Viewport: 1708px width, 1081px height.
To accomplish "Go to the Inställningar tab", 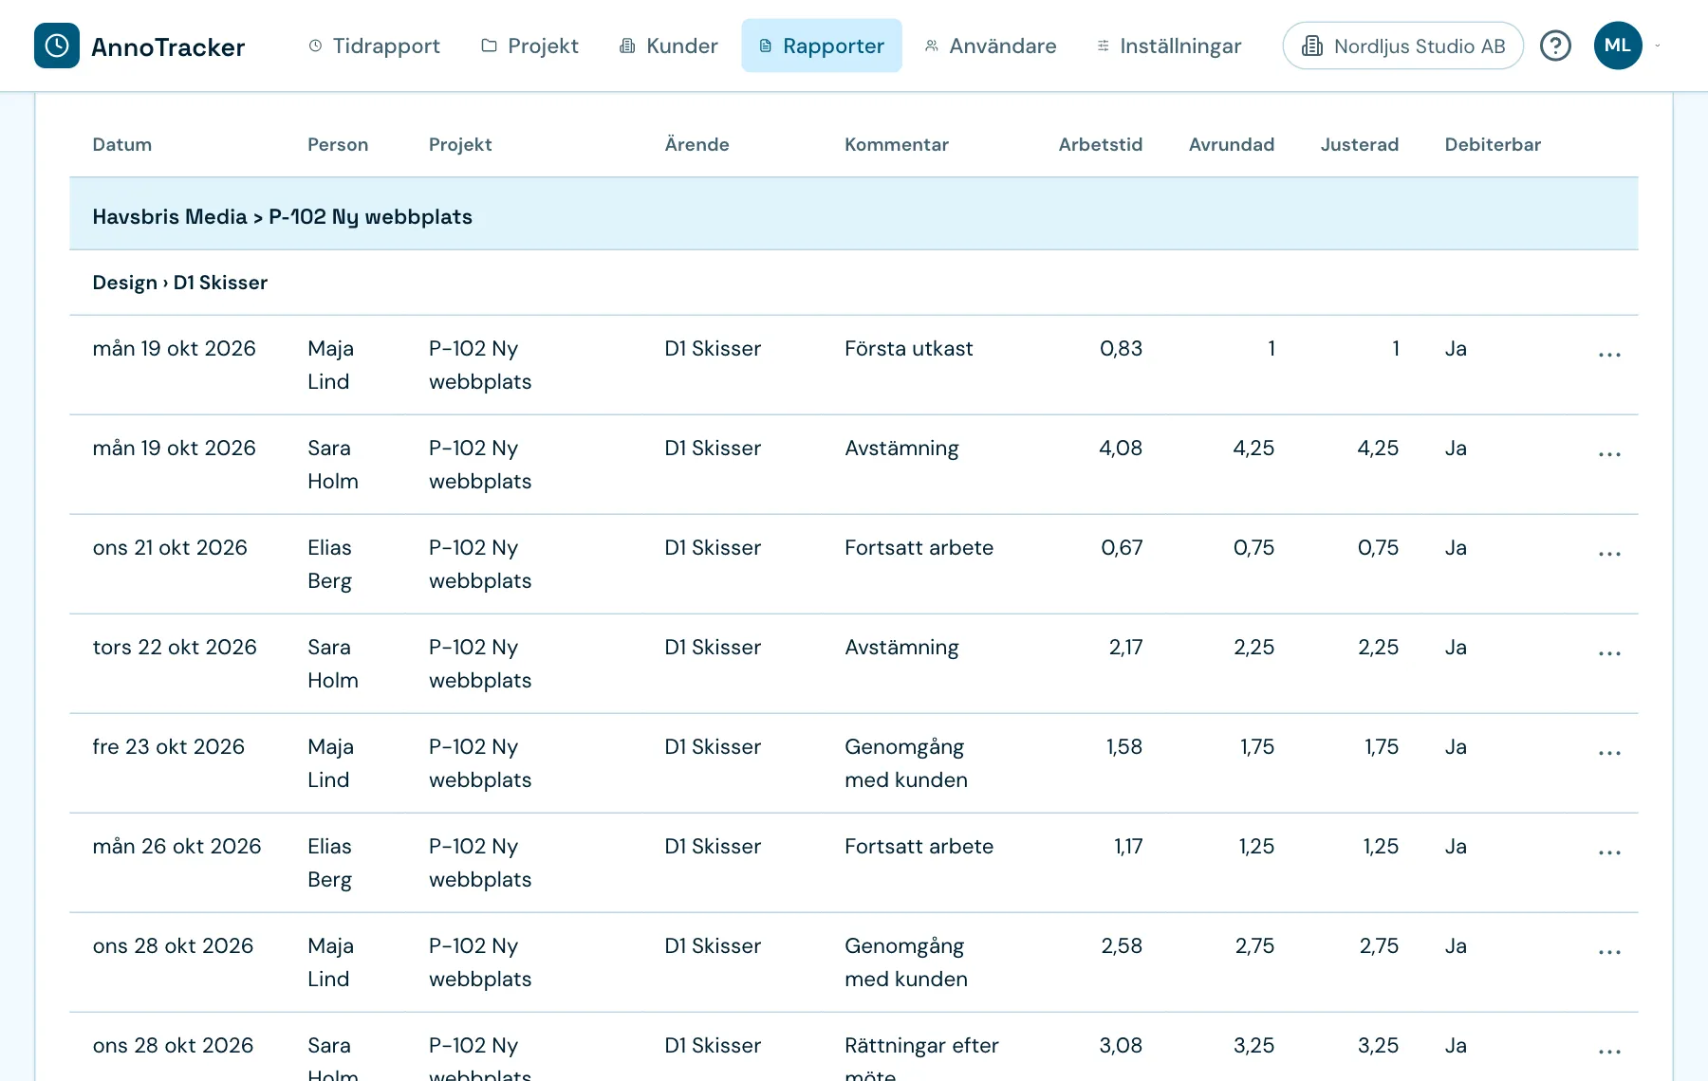I will pyautogui.click(x=1169, y=46).
